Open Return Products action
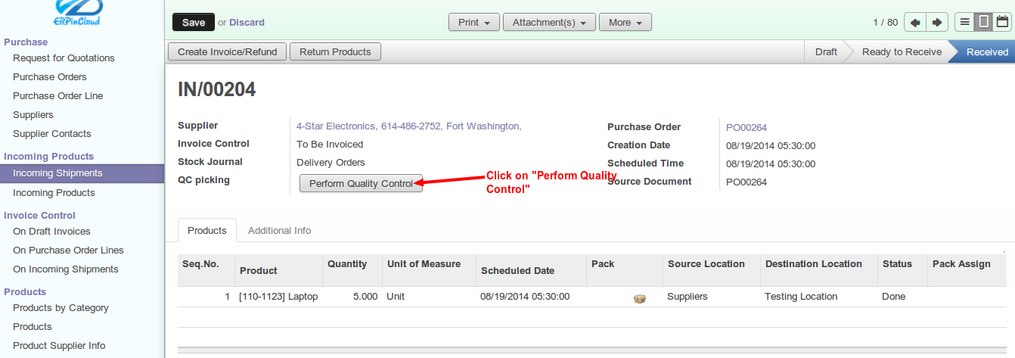The width and height of the screenshot is (1015, 358). point(335,51)
